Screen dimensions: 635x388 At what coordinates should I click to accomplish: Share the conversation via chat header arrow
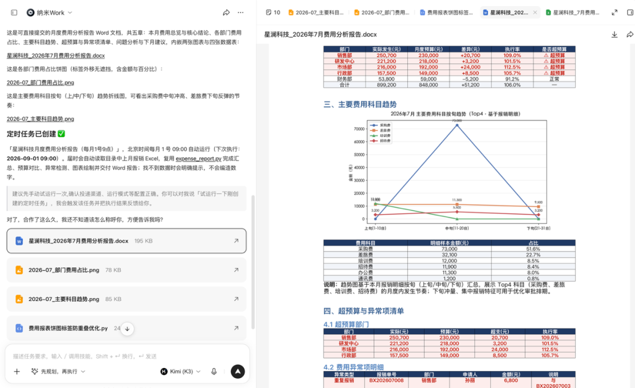pyautogui.click(x=226, y=12)
